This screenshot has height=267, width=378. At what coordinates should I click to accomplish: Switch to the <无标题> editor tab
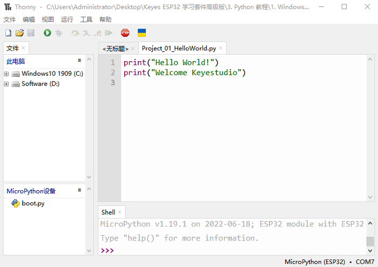(115, 49)
